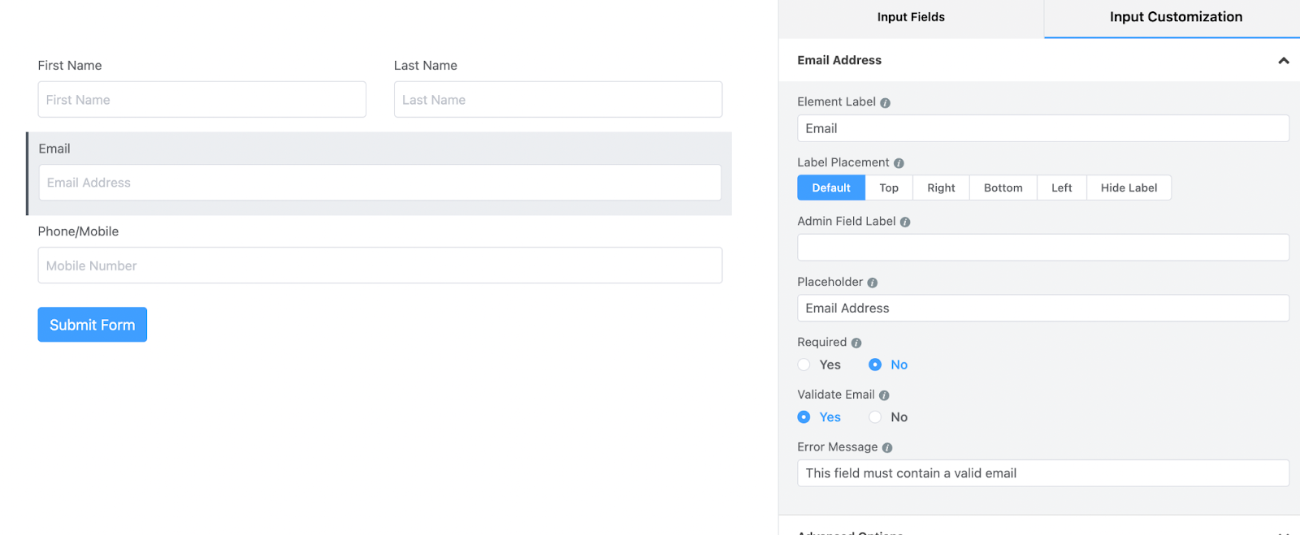Click the Admin Field Label input
The width and height of the screenshot is (1300, 535).
pyautogui.click(x=1042, y=248)
